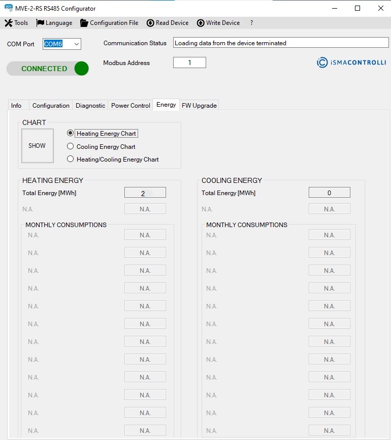The height and width of the screenshot is (440, 391).
Task: Select the Heating/Cooling Energy Chart option
Action: point(71,159)
